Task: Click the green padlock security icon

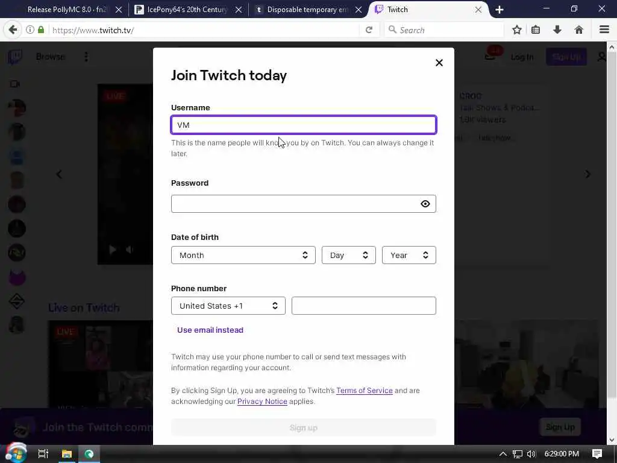Action: tap(41, 30)
